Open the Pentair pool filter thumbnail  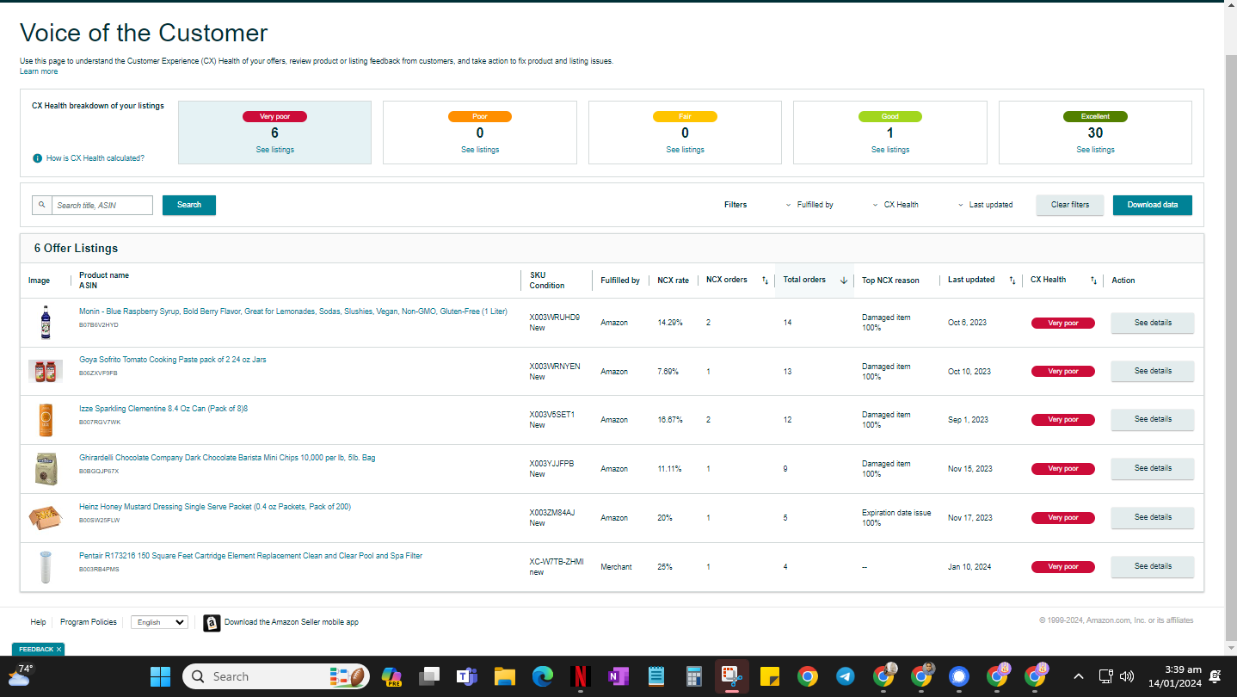[46, 567]
